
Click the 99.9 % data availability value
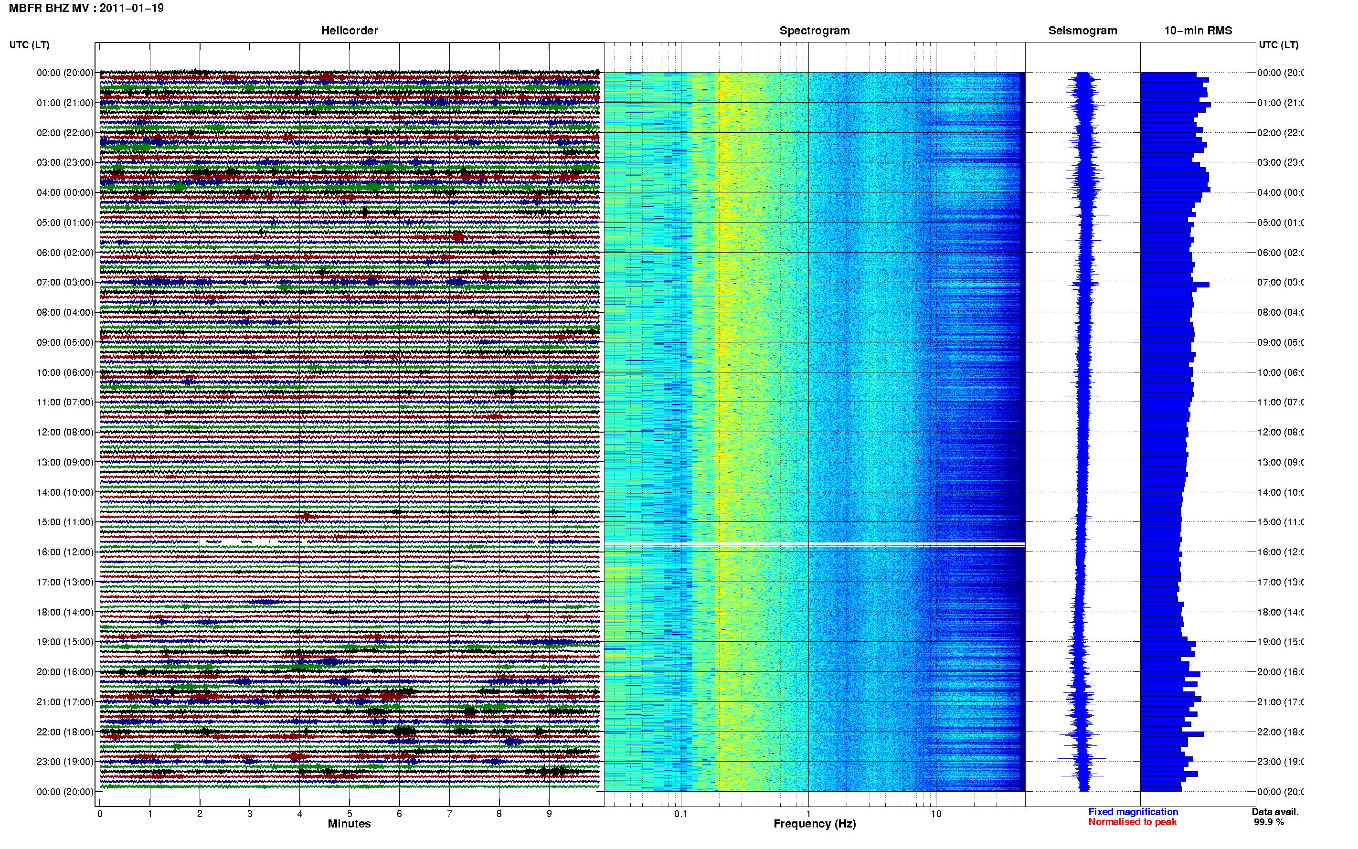(1269, 822)
